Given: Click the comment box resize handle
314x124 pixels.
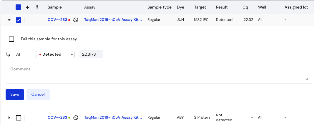Looking at the screenshot, I should click(307, 79).
